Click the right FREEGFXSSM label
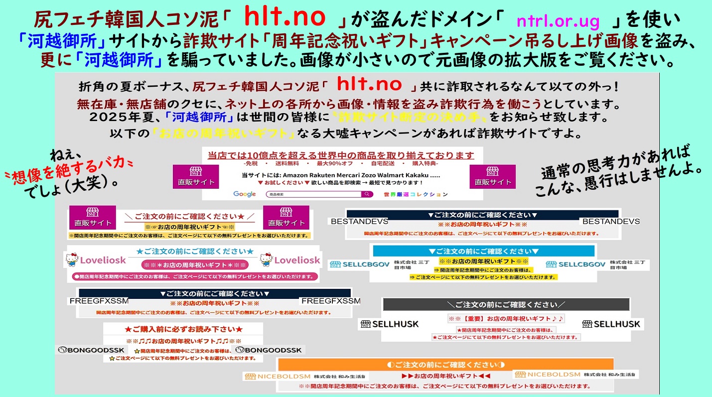 (330, 301)
